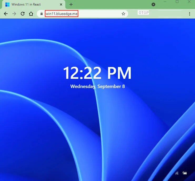Click the Wednesday, September 8 date

click(97, 86)
